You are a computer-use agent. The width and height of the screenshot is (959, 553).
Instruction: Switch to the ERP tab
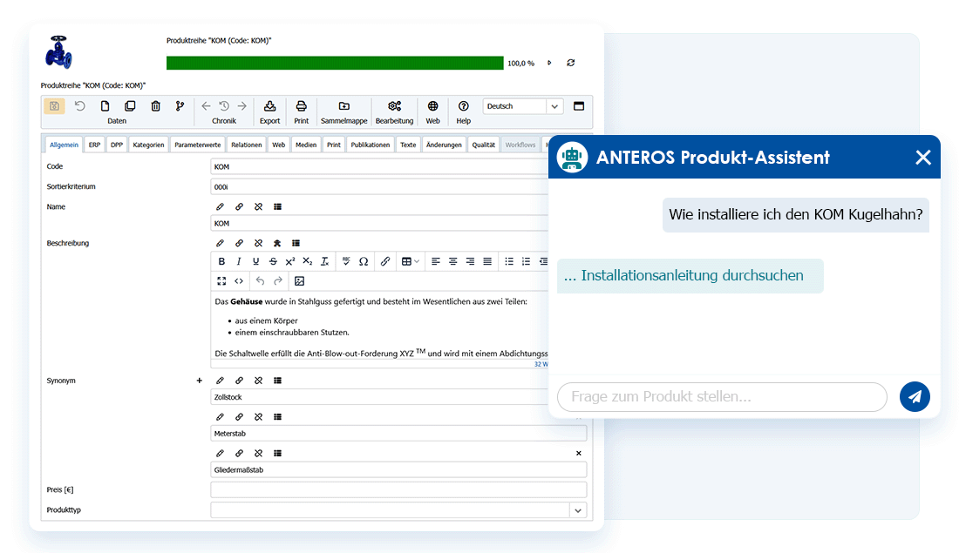[94, 145]
